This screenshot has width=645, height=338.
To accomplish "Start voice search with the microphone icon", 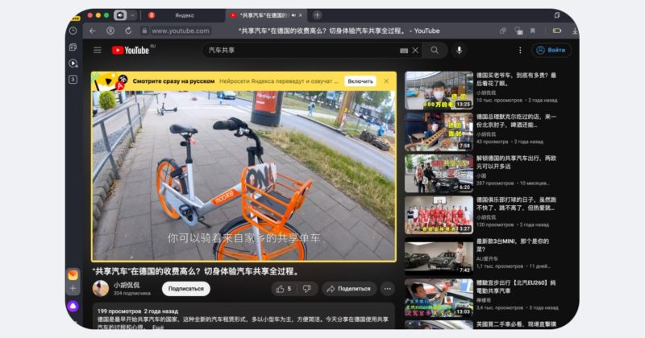I will tap(460, 50).
